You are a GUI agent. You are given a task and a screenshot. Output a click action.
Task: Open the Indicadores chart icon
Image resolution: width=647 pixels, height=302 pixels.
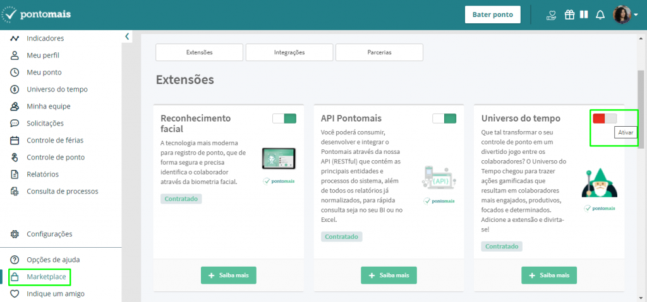15,38
